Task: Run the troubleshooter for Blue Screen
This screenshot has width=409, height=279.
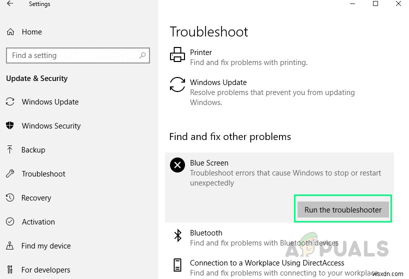Action: tap(342, 210)
